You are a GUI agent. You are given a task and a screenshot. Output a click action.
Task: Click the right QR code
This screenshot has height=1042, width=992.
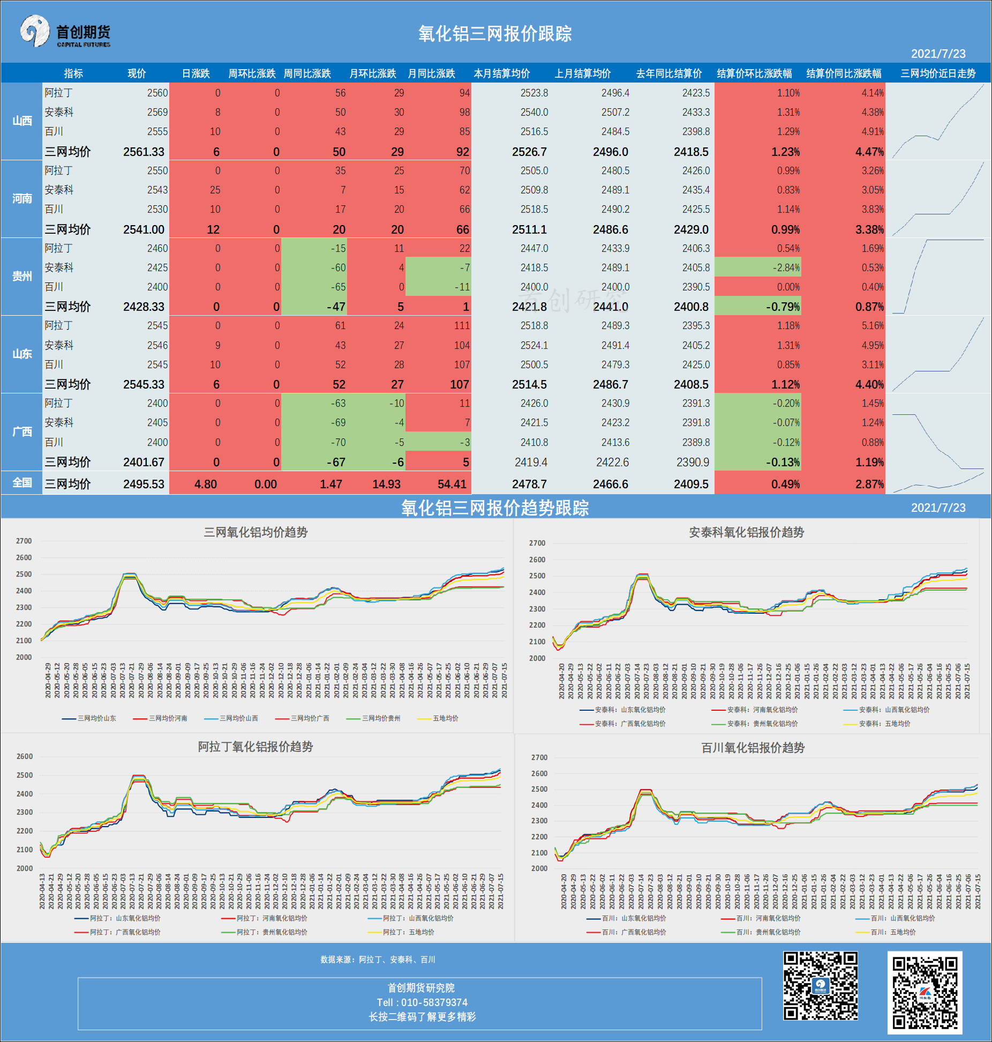click(x=925, y=992)
